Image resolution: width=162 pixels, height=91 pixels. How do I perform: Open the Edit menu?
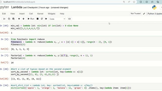[4, 14]
